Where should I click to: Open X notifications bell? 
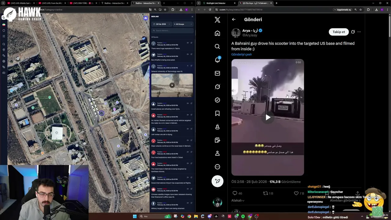[217, 60]
